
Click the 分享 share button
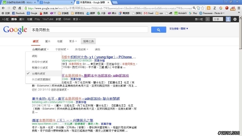click(x=218, y=19)
